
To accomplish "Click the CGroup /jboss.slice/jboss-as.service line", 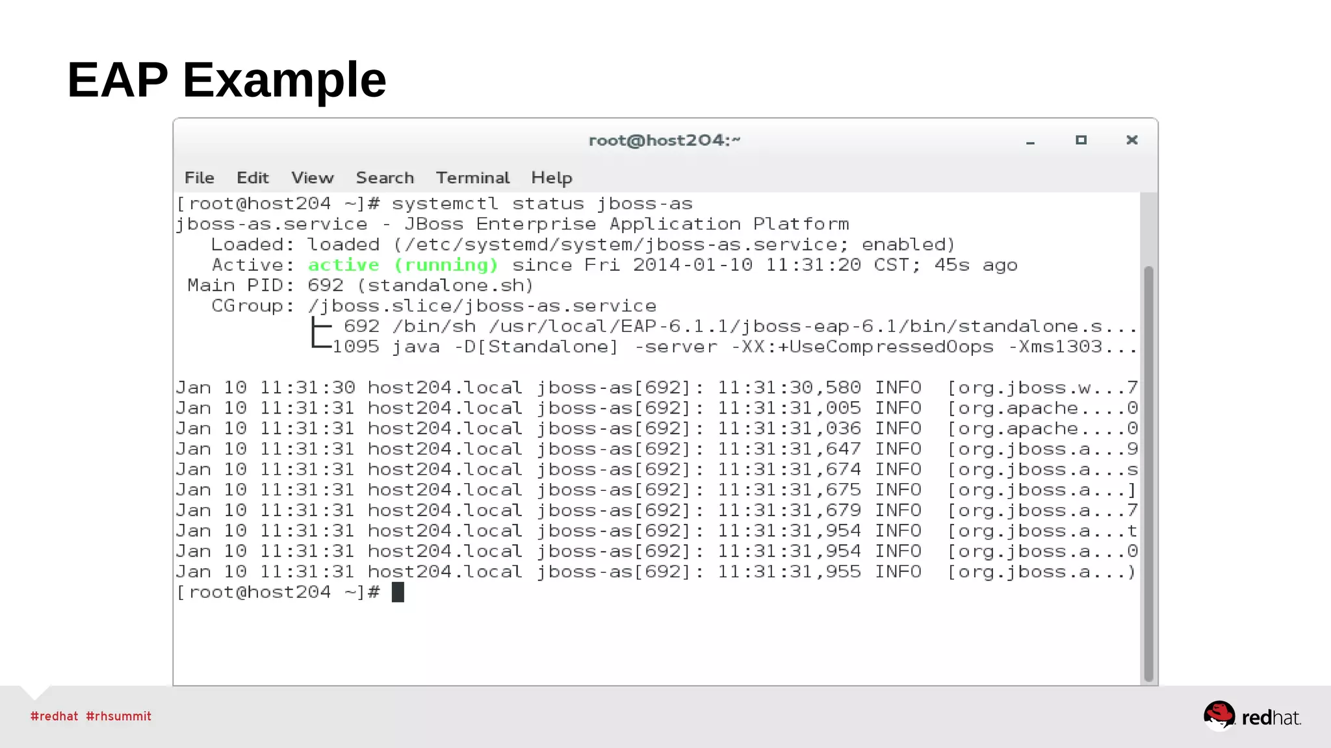I will [433, 306].
